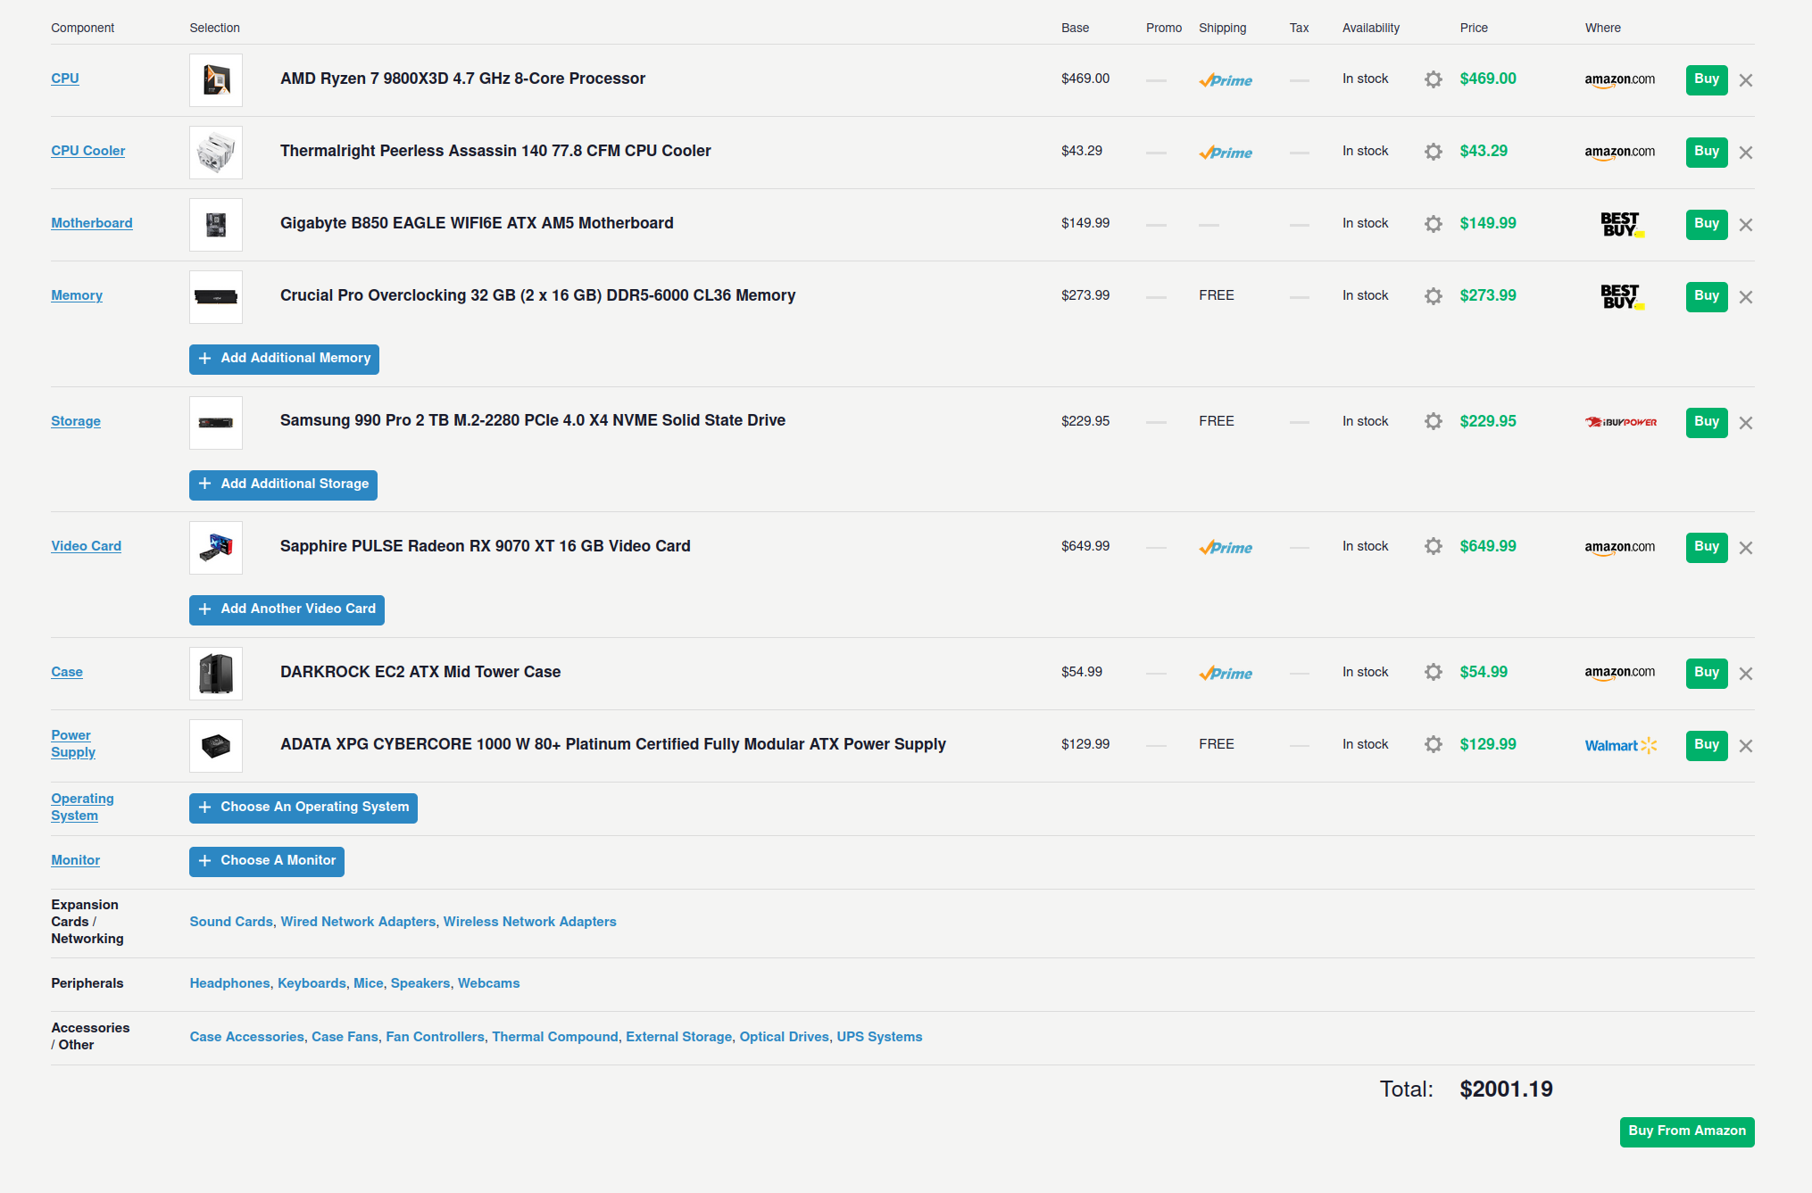Buy the Samsung 990 Pro storage drive
This screenshot has width=1812, height=1193.
[x=1706, y=422]
